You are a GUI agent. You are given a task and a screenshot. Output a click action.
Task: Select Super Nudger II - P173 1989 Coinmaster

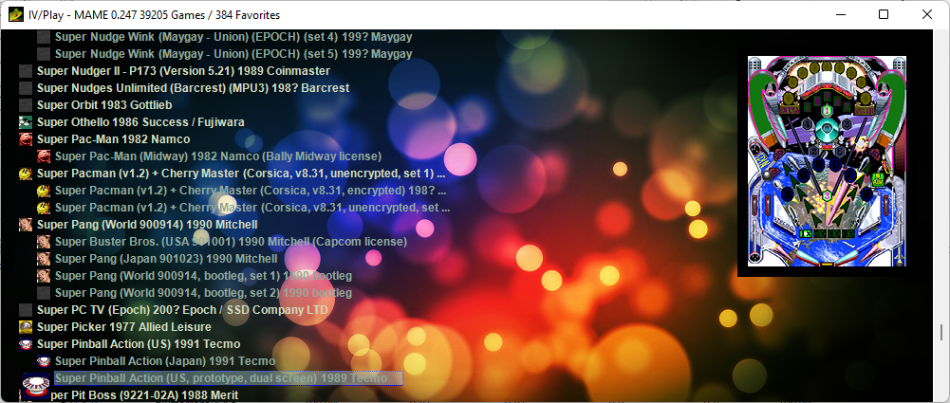click(x=183, y=71)
